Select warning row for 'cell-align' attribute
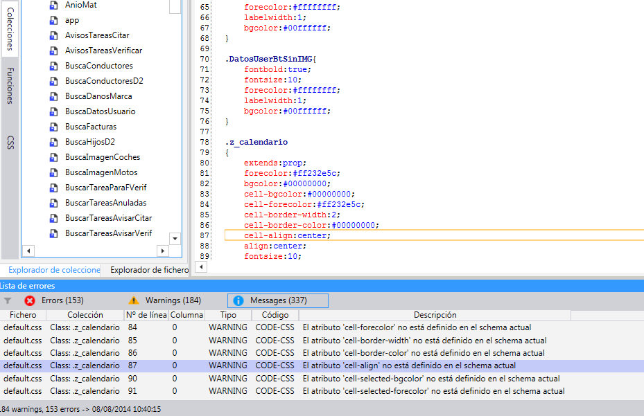Viewport: 644px width, 416px height. [322, 365]
